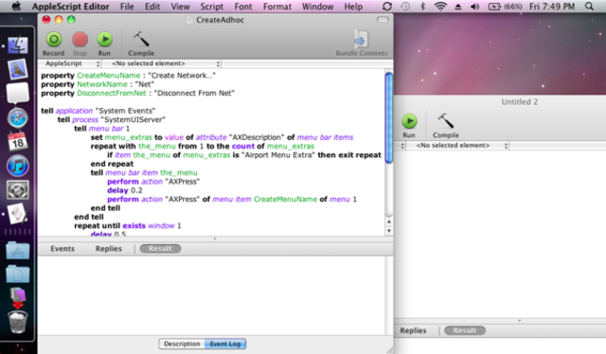Open the Trash in Dock

18,323
